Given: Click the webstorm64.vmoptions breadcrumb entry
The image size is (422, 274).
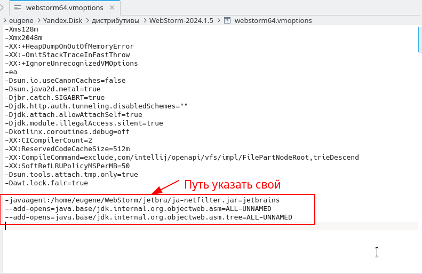Looking at the screenshot, I should [273, 21].
